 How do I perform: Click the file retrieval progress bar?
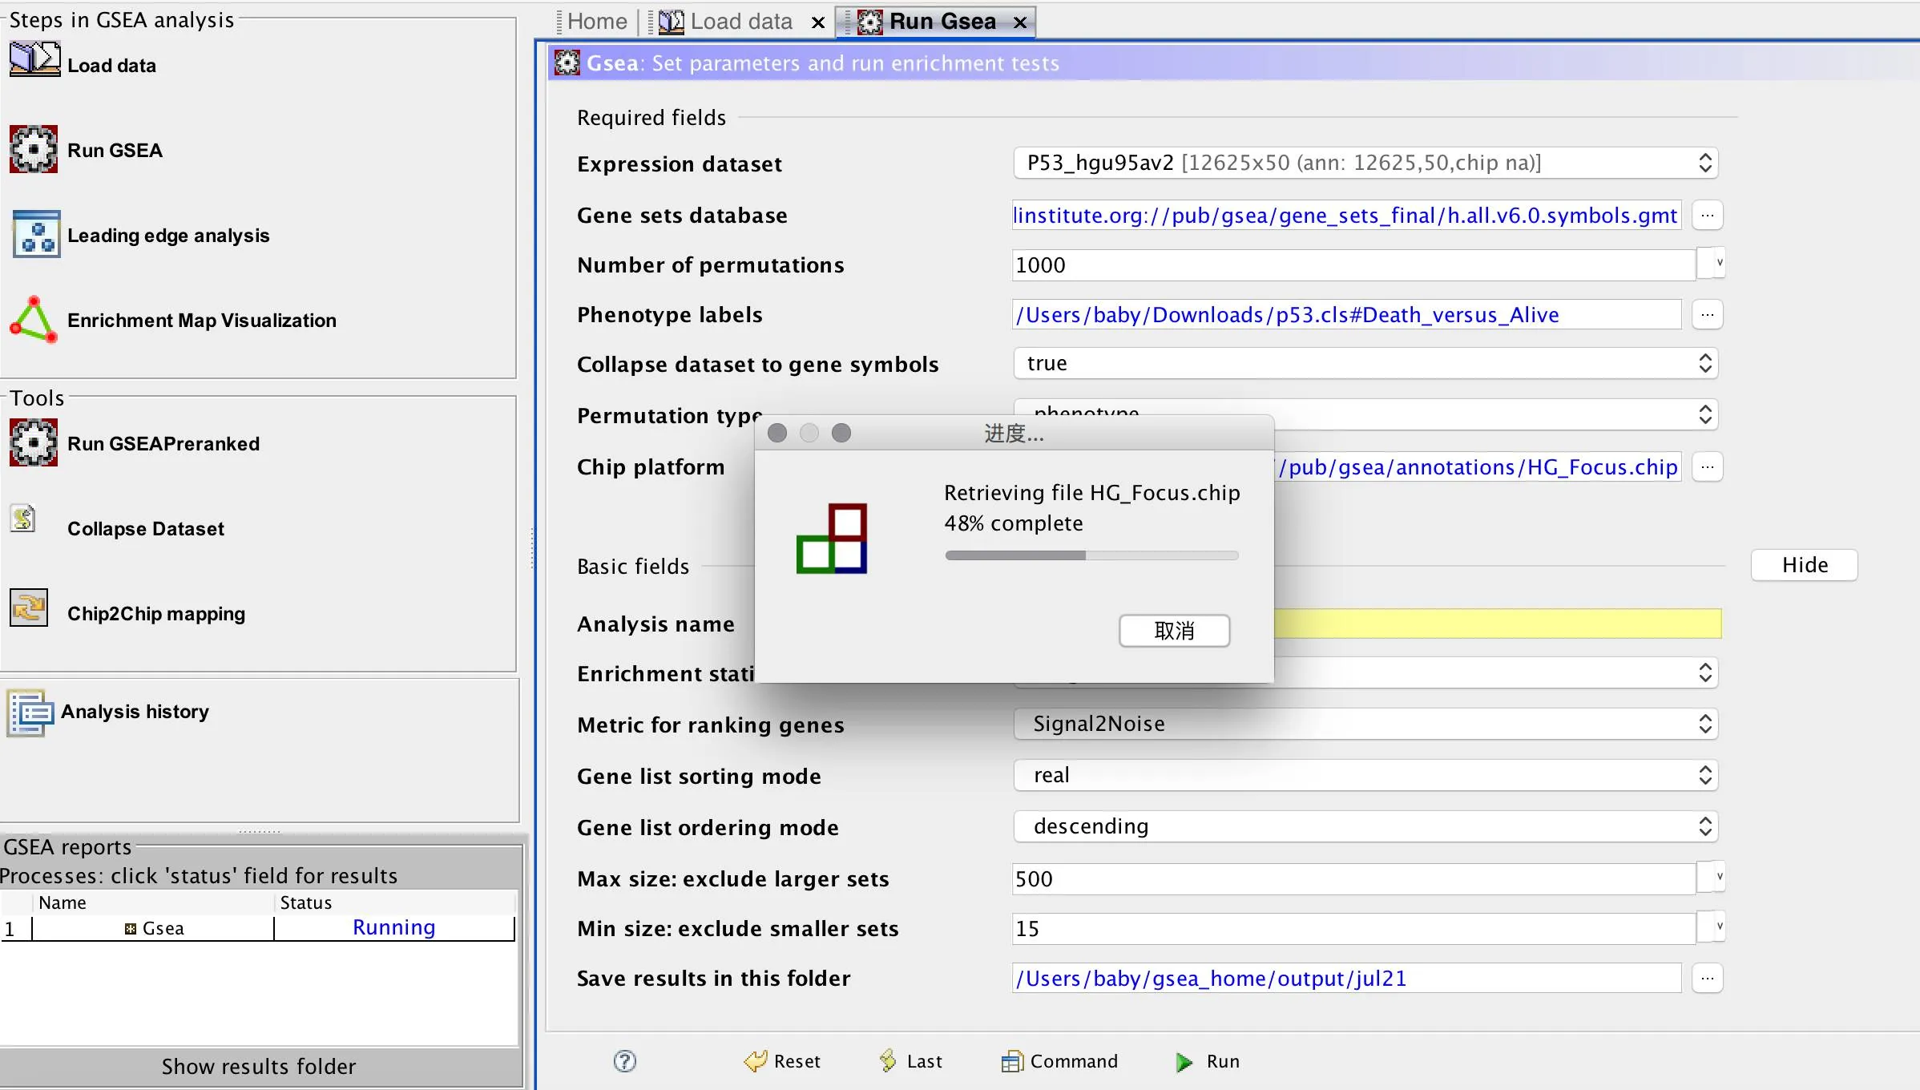[x=1091, y=555]
